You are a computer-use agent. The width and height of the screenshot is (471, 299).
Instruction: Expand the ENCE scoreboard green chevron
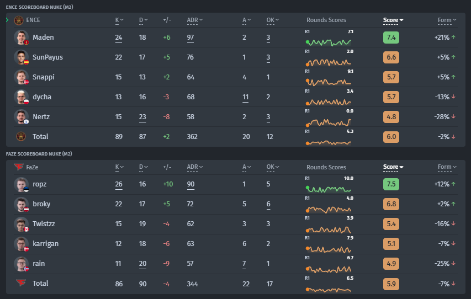point(7,20)
